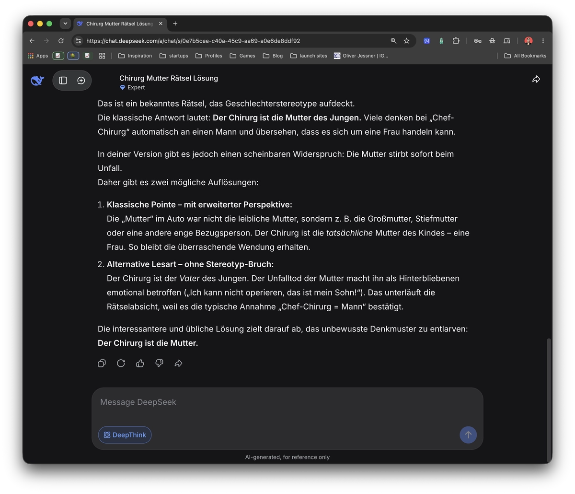
Task: Open the Oliver Jessner bookmark
Action: click(361, 56)
